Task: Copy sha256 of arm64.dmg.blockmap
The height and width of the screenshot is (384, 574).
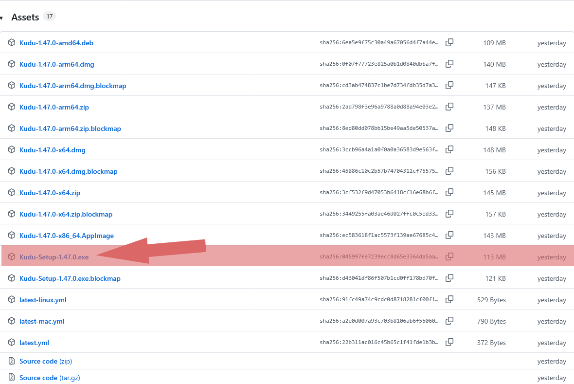Action: 449,85
